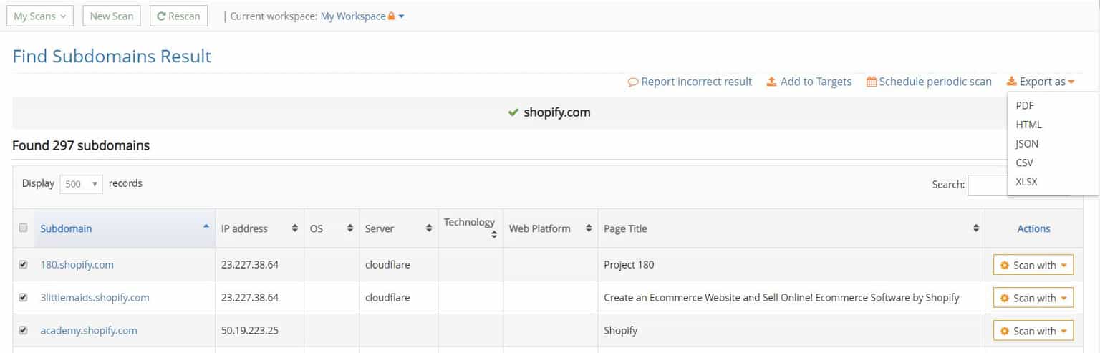1100x353 pixels.
Task: Click the Search input field
Action: click(987, 185)
